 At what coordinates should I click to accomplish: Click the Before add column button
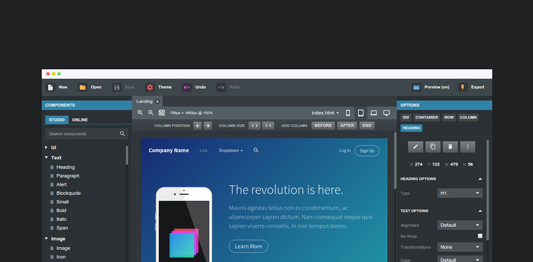[x=323, y=125]
